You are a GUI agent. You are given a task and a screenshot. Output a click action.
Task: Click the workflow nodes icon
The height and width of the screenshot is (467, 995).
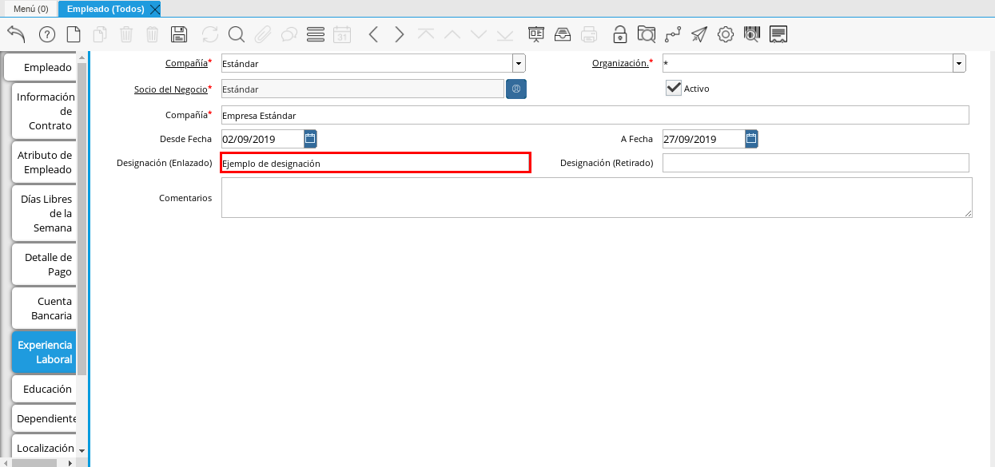point(673,34)
